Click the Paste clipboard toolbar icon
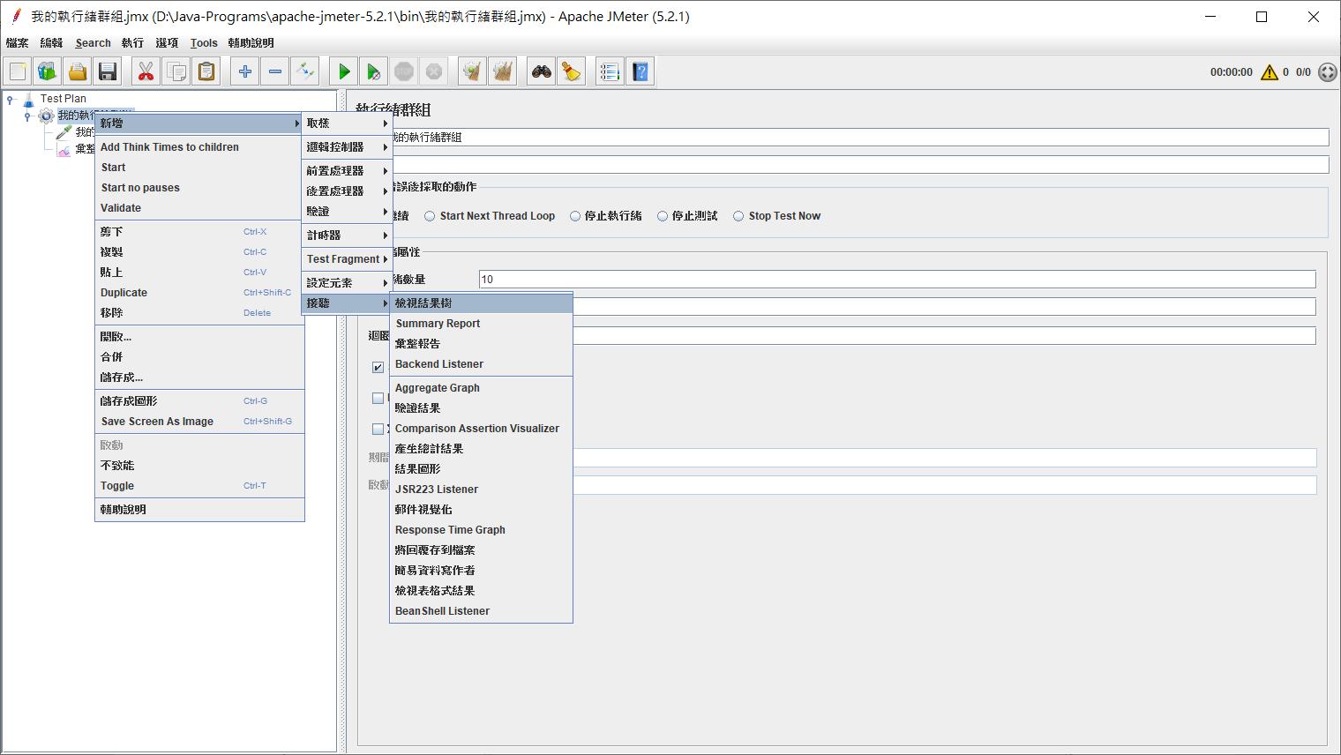1341x755 pixels. pyautogui.click(x=206, y=71)
